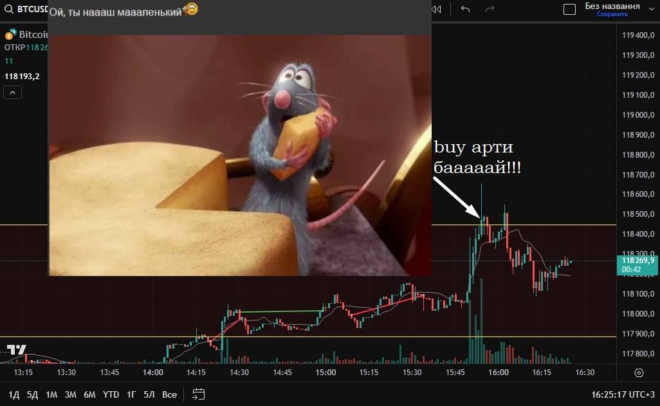Image resolution: width=660 pixels, height=406 pixels.
Task: Select the 1Д time range
Action: pyautogui.click(x=14, y=394)
